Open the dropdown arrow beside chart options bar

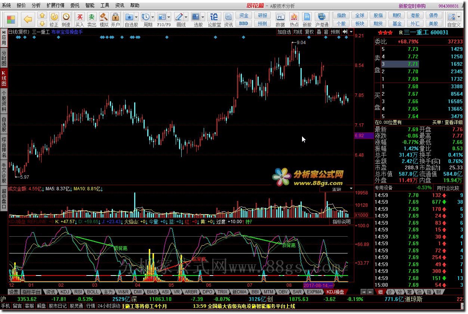(x=351, y=32)
